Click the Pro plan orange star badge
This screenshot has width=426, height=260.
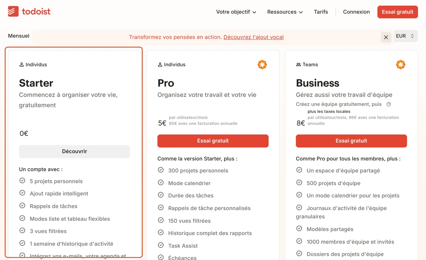point(262,65)
